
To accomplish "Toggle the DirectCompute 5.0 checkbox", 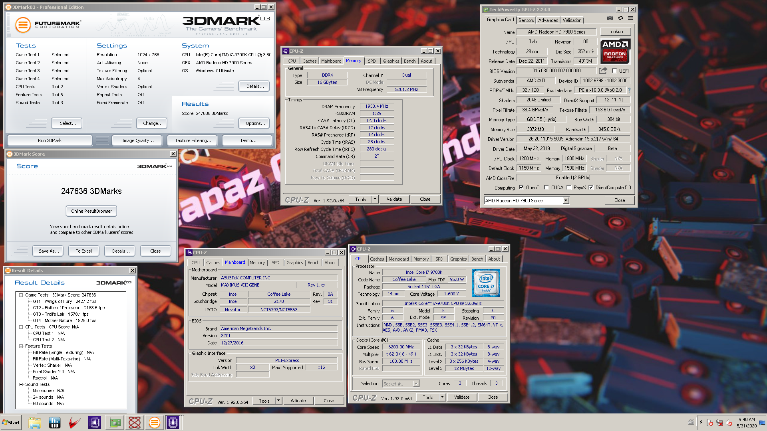I will pyautogui.click(x=591, y=187).
